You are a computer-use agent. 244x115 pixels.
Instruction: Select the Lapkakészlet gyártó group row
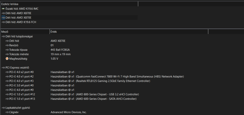click(18, 108)
